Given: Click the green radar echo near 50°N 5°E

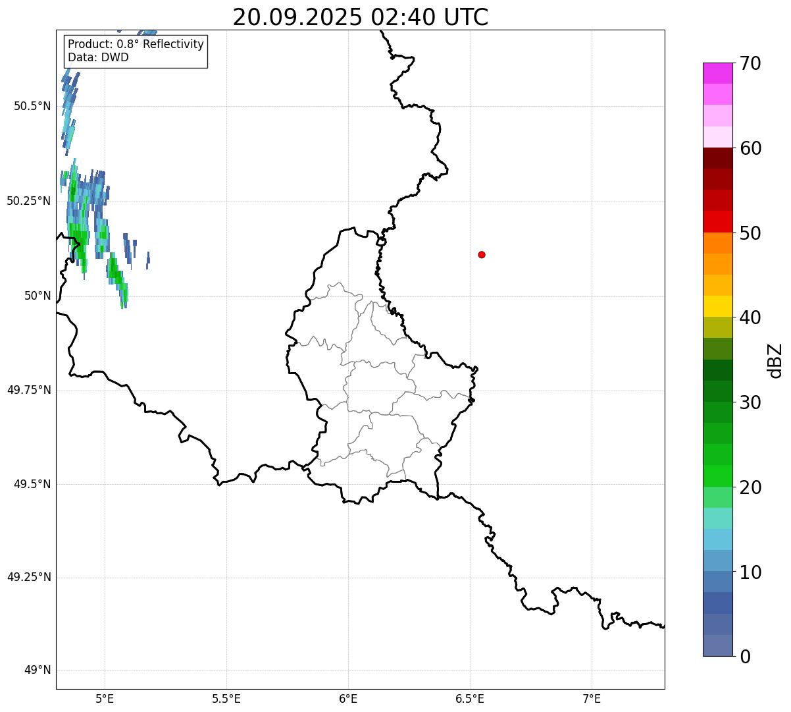Looking at the screenshot, I should (x=117, y=279).
